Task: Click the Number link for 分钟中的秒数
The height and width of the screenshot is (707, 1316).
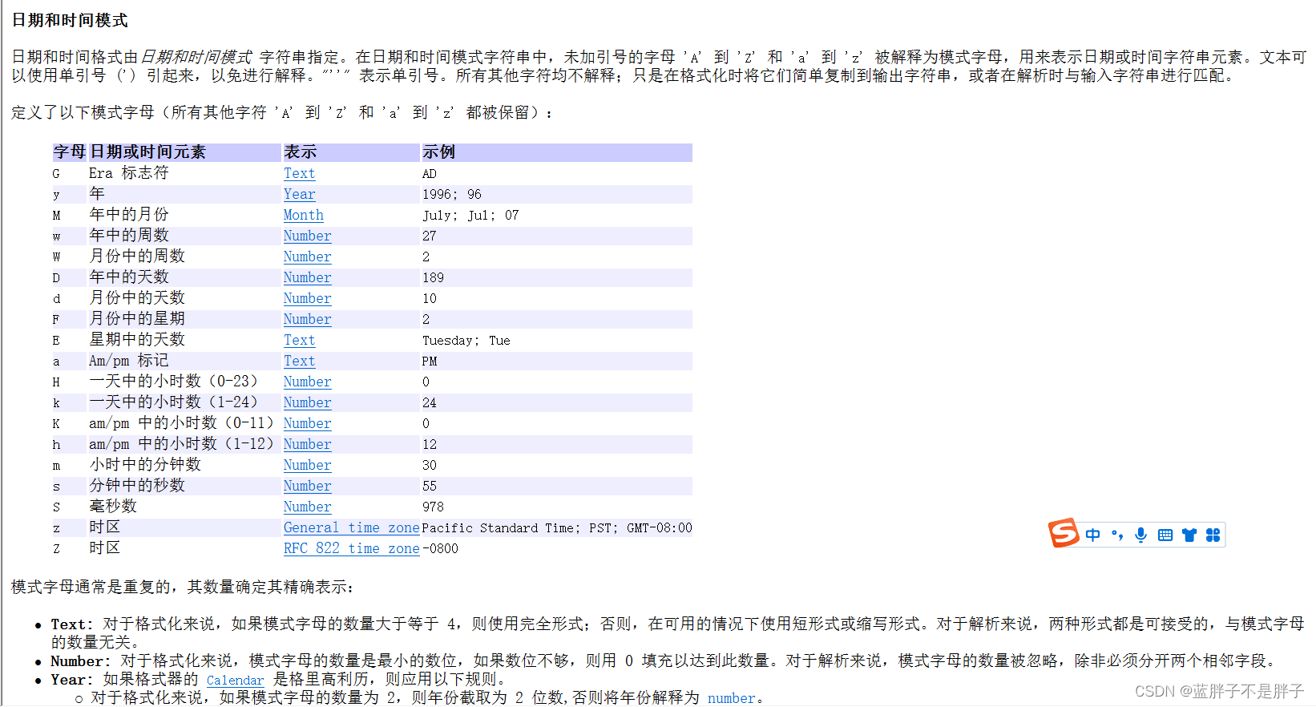Action: click(307, 486)
